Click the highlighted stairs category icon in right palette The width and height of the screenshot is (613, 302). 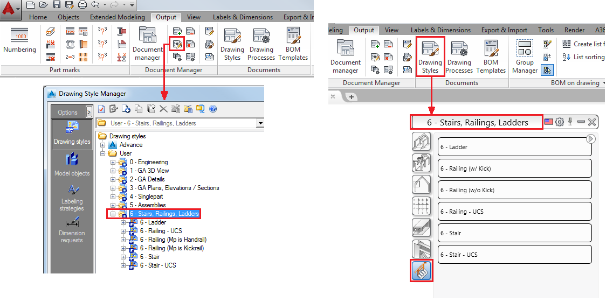pos(422,270)
